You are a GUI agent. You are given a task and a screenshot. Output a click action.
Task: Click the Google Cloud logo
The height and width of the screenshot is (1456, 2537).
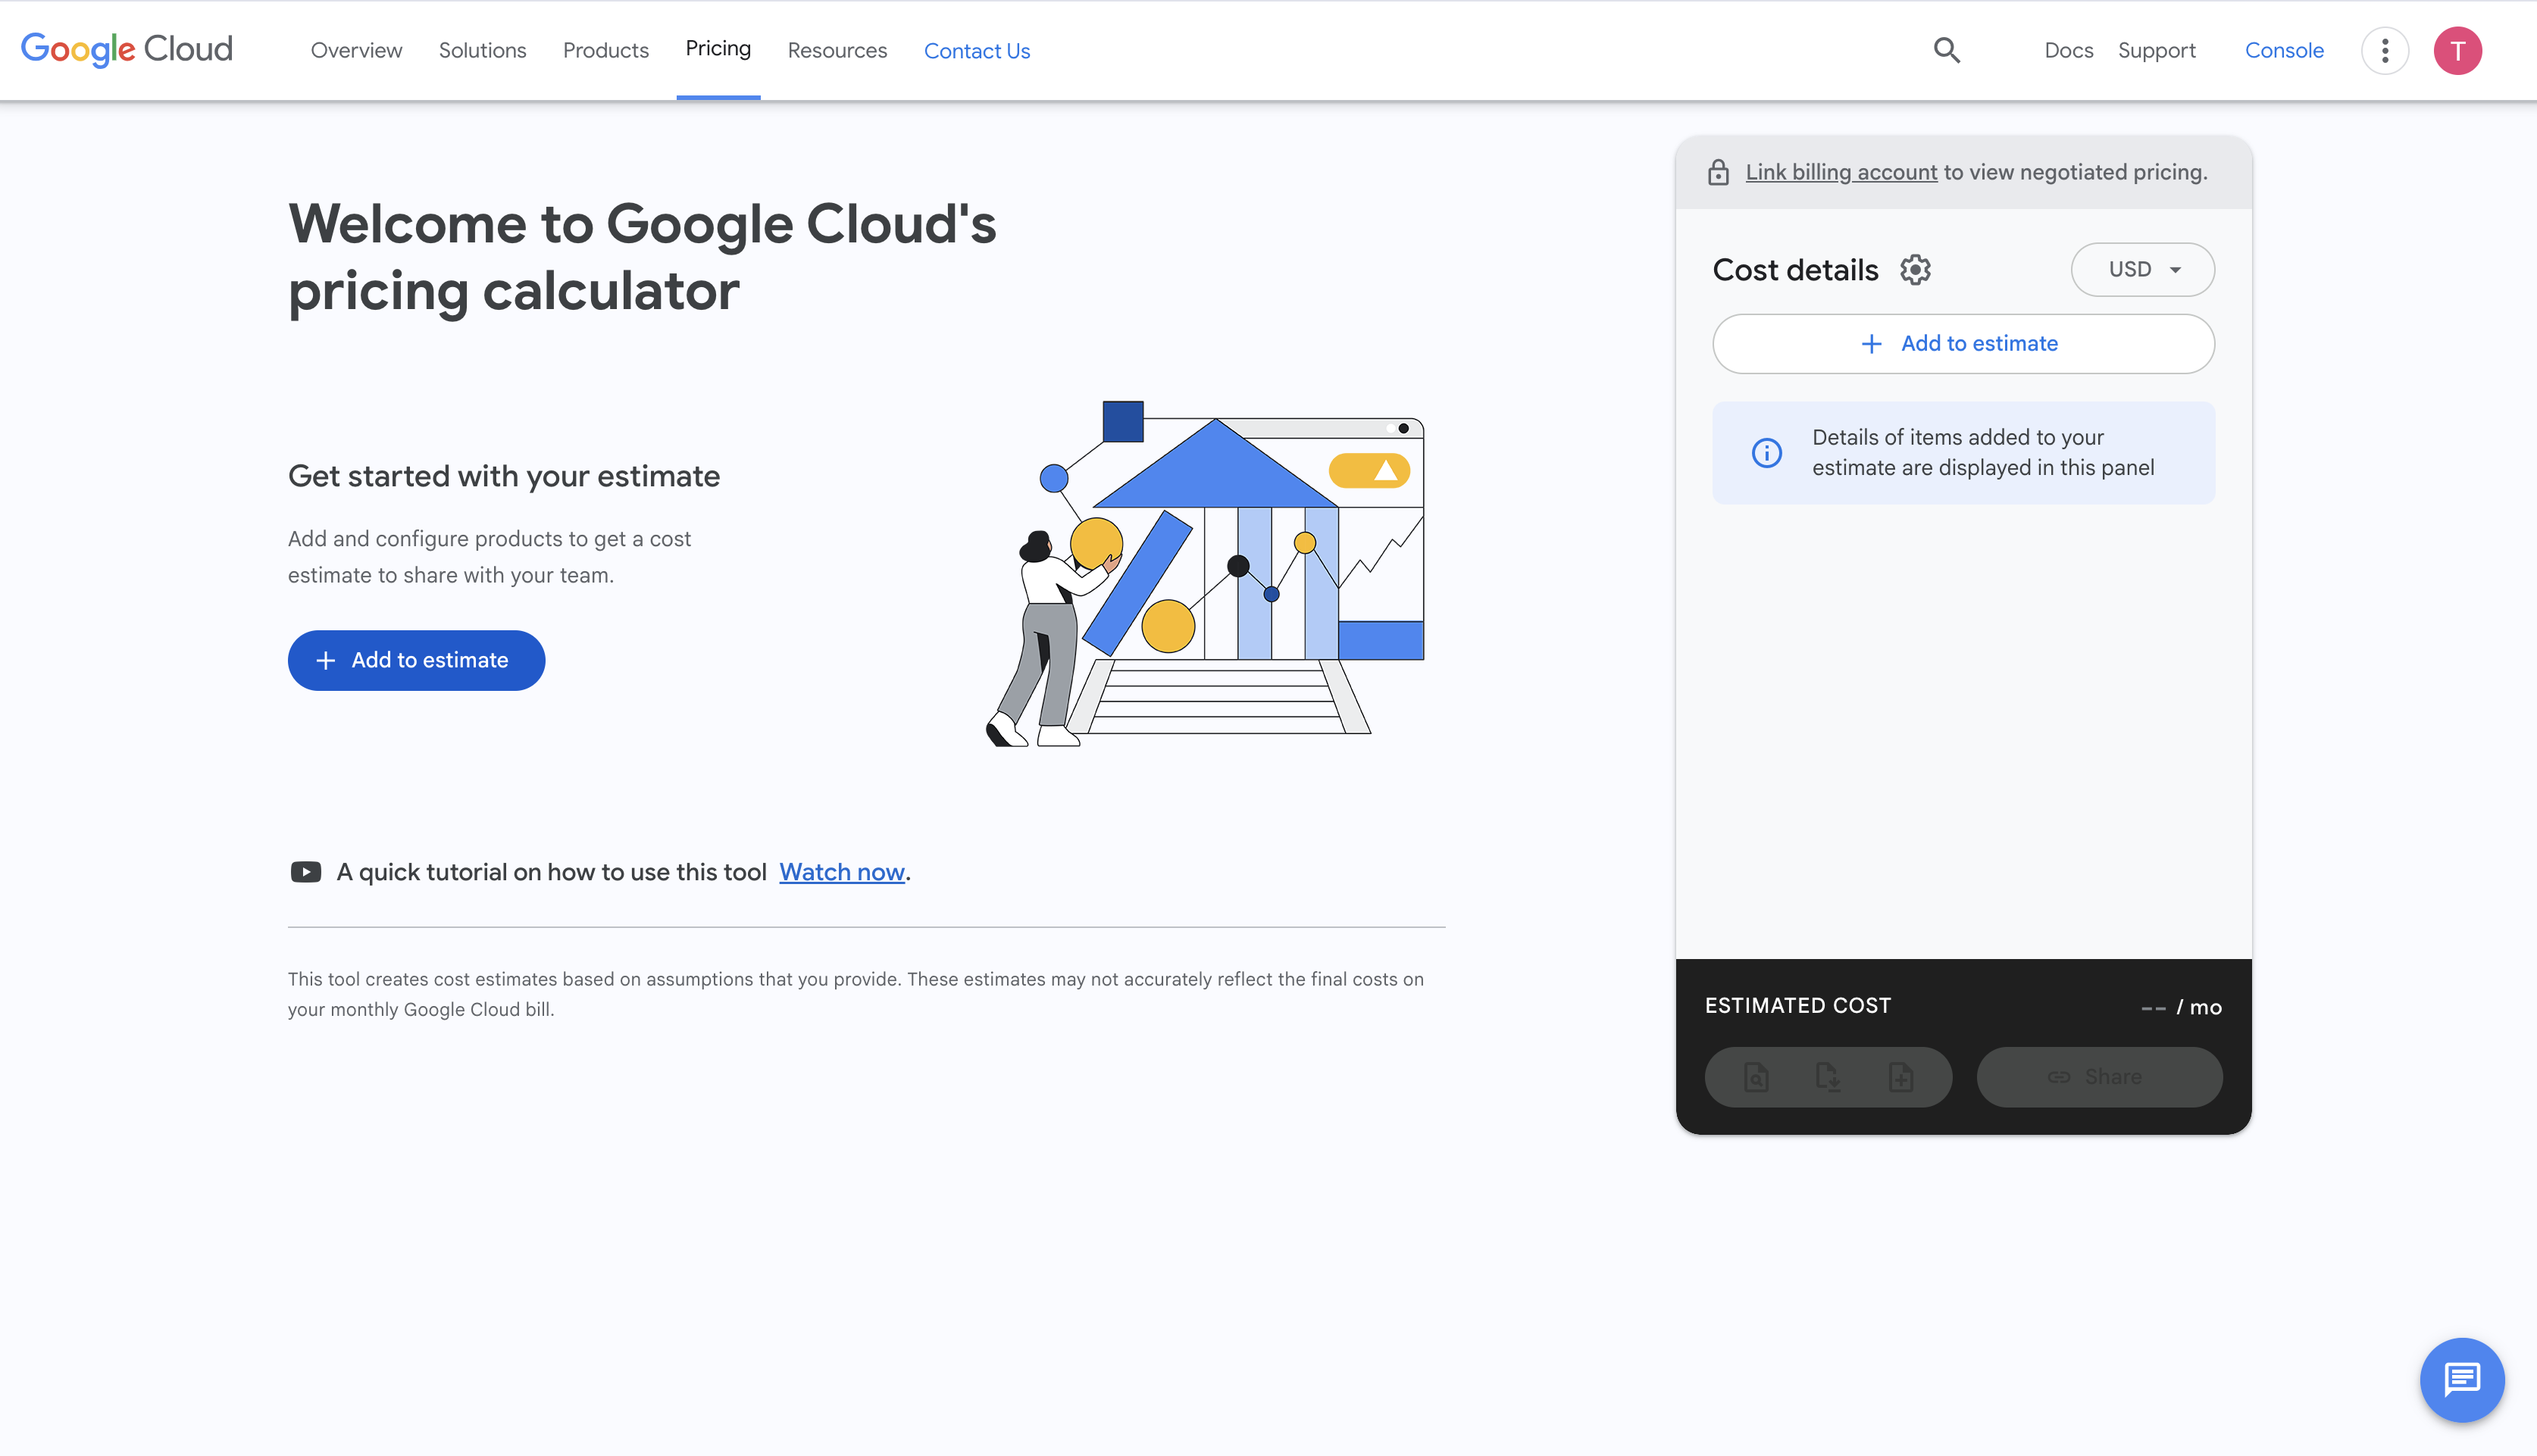127,49
